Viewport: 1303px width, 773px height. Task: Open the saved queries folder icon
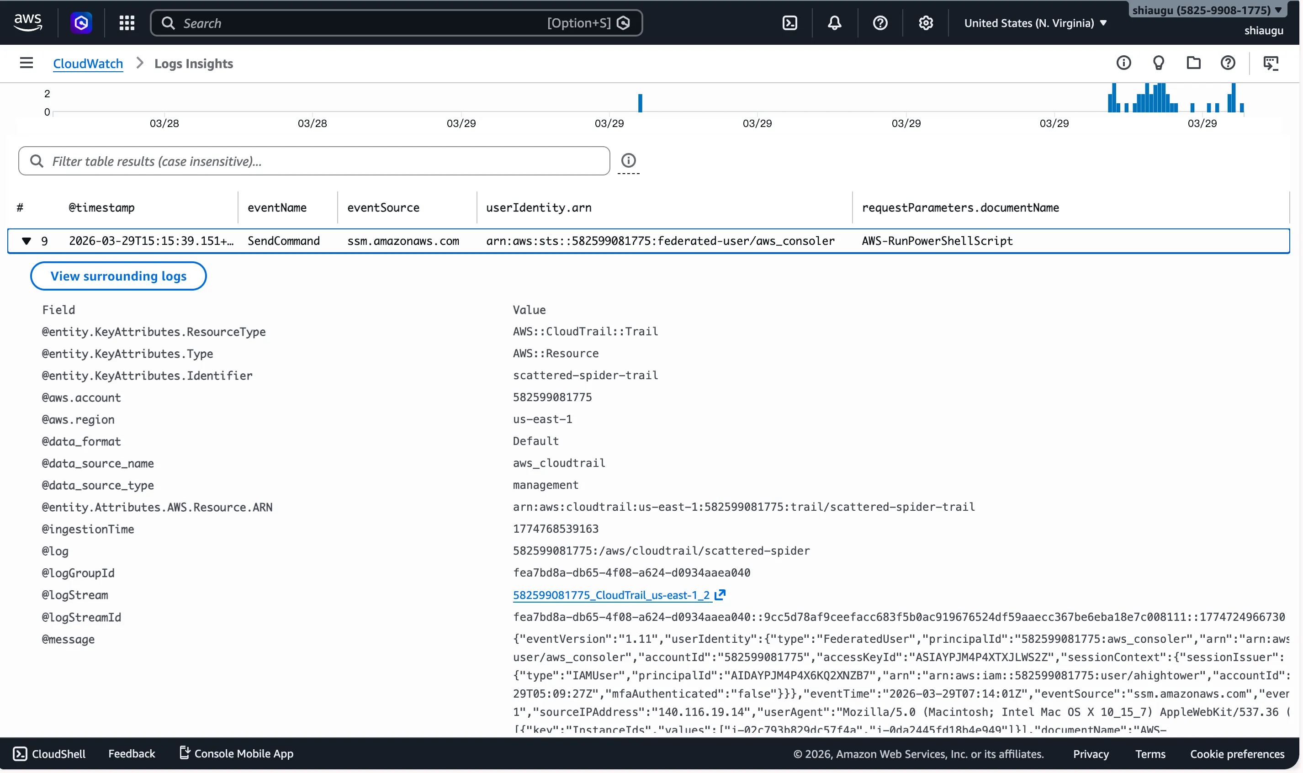[1193, 63]
